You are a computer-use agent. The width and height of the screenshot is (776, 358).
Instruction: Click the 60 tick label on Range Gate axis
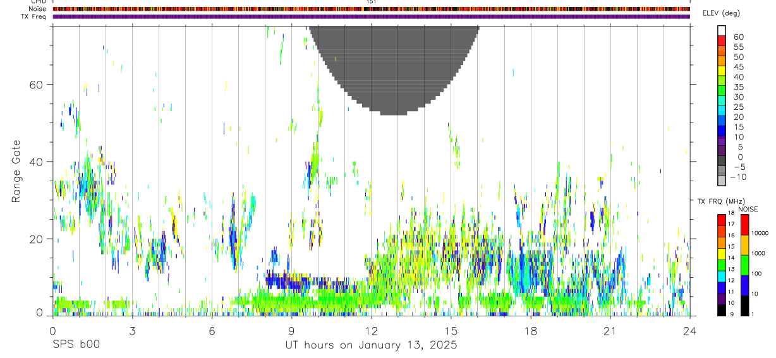tap(37, 85)
